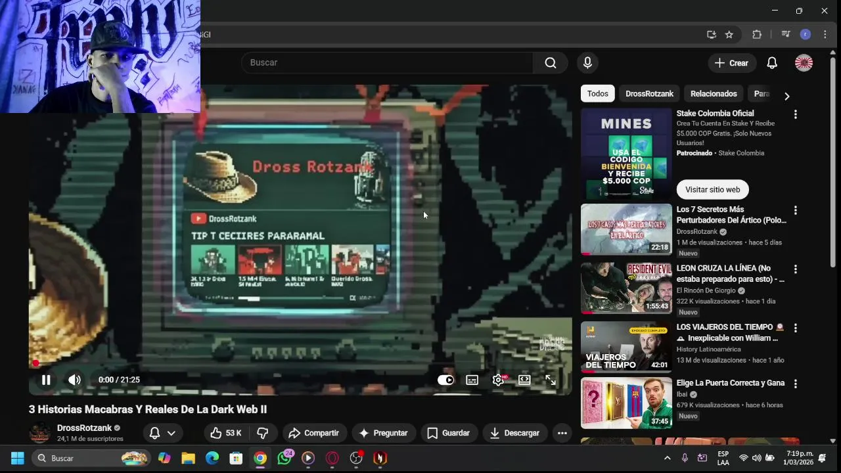Viewport: 841px width, 473px height.
Task: Open the LEON CRUZA LA LÍNEA video title
Action: [731, 273]
